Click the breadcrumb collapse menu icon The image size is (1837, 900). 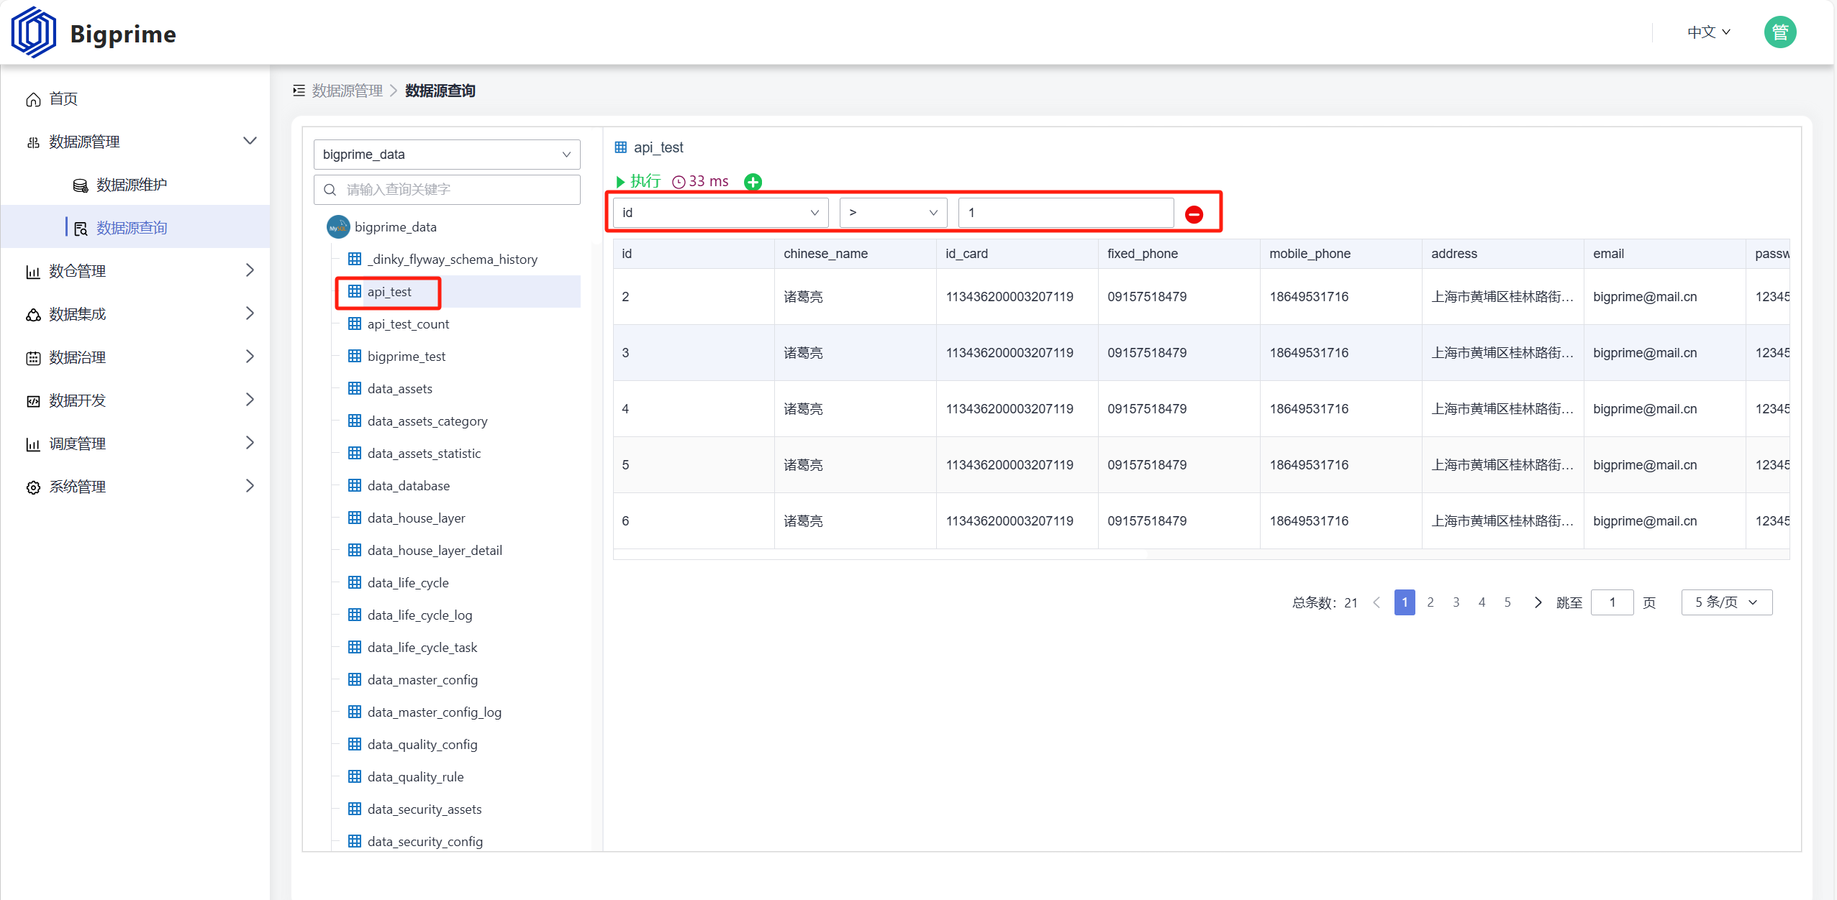click(299, 91)
